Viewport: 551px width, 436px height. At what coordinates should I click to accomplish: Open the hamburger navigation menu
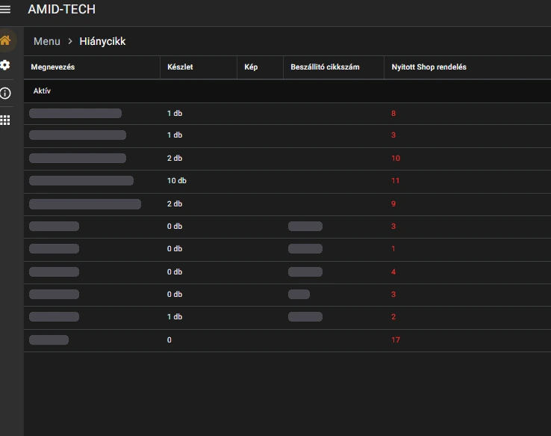[x=5, y=10]
